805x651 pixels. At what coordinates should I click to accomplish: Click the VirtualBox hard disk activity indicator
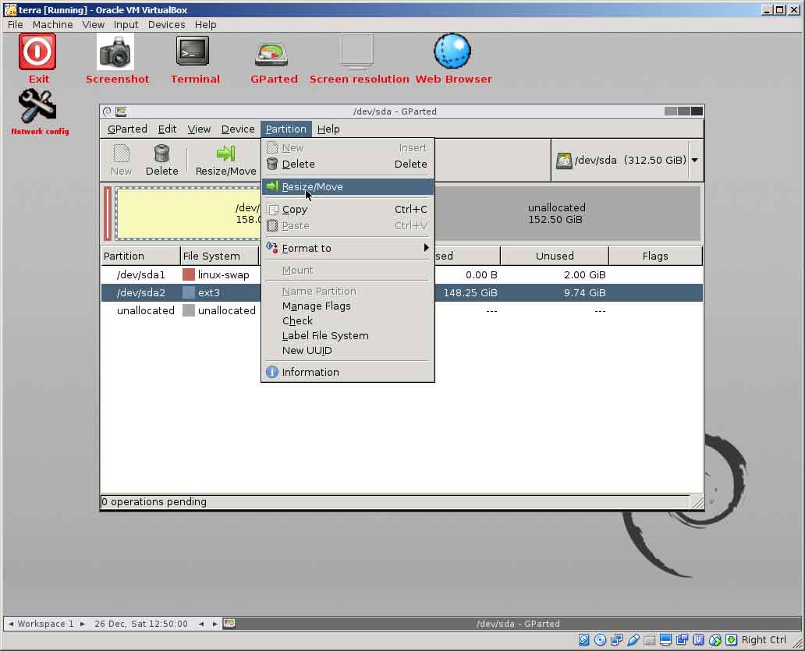pyautogui.click(x=583, y=640)
